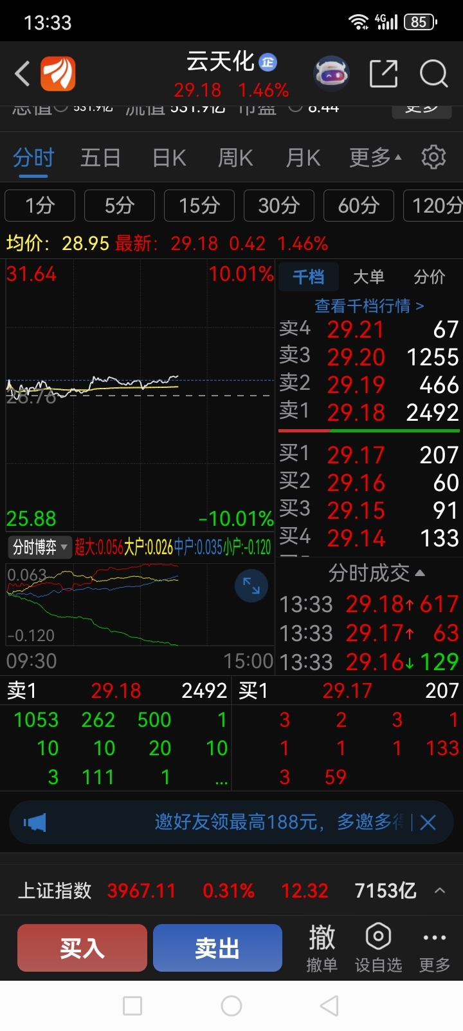Open the 分时博弈 indicator dropdown

[40, 548]
